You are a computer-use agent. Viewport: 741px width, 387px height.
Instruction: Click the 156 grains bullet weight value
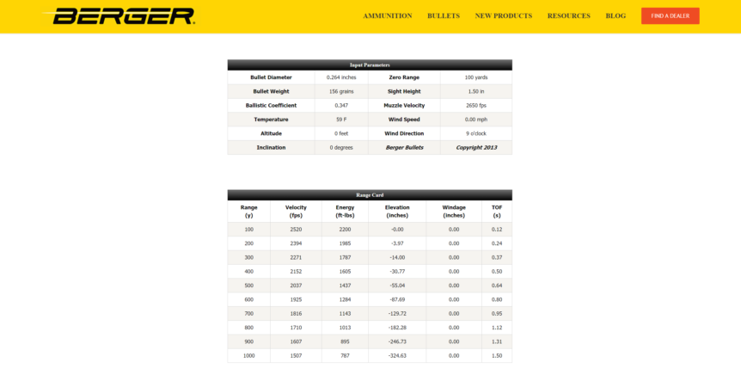click(341, 91)
